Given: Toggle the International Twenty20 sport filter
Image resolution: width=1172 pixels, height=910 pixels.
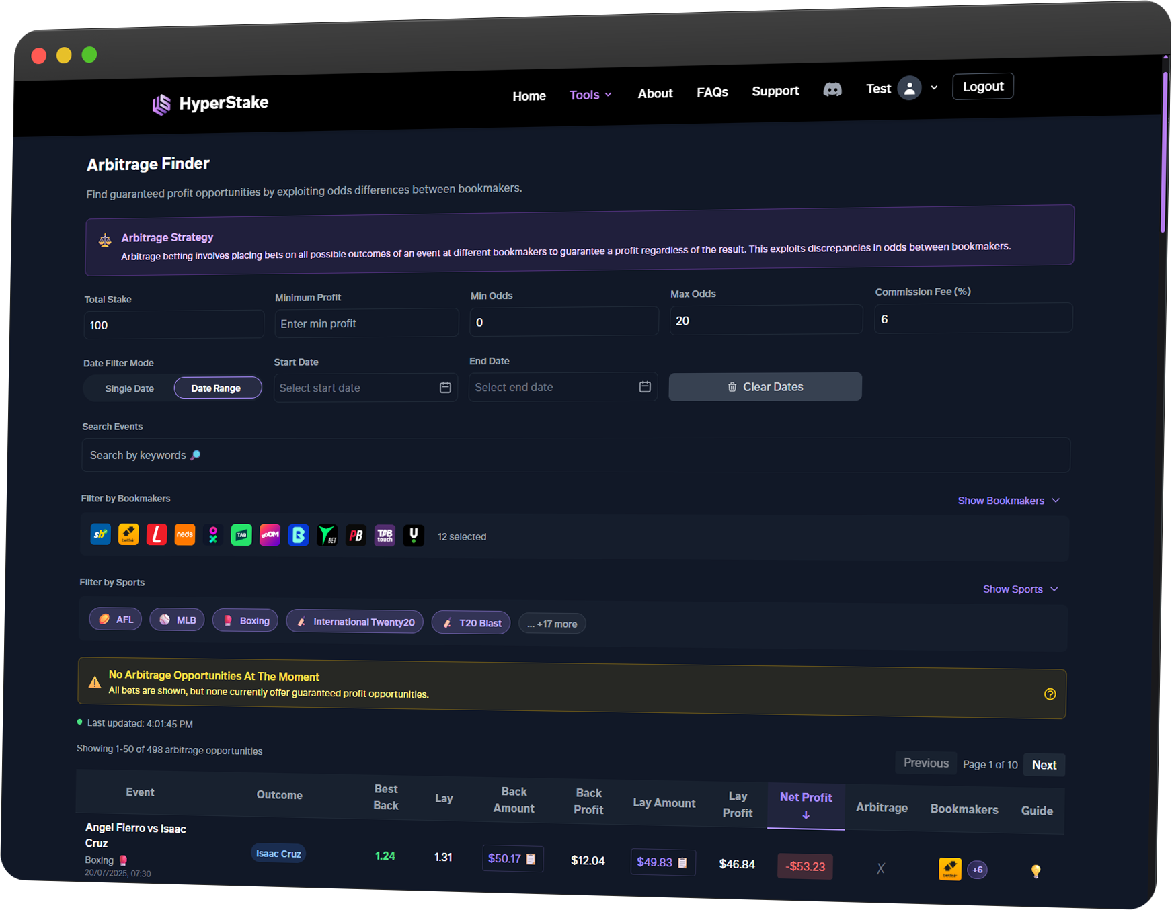Looking at the screenshot, I should (355, 622).
